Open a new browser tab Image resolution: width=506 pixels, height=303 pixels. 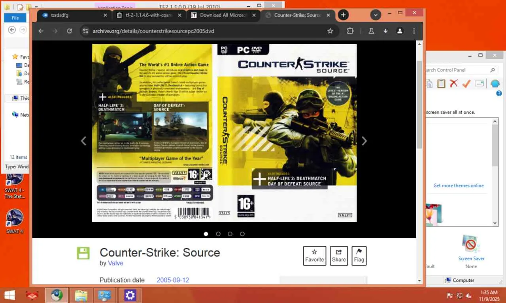tap(343, 15)
